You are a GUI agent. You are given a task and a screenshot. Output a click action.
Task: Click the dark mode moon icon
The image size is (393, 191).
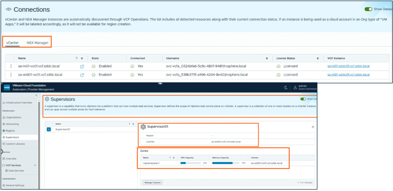(286, 87)
